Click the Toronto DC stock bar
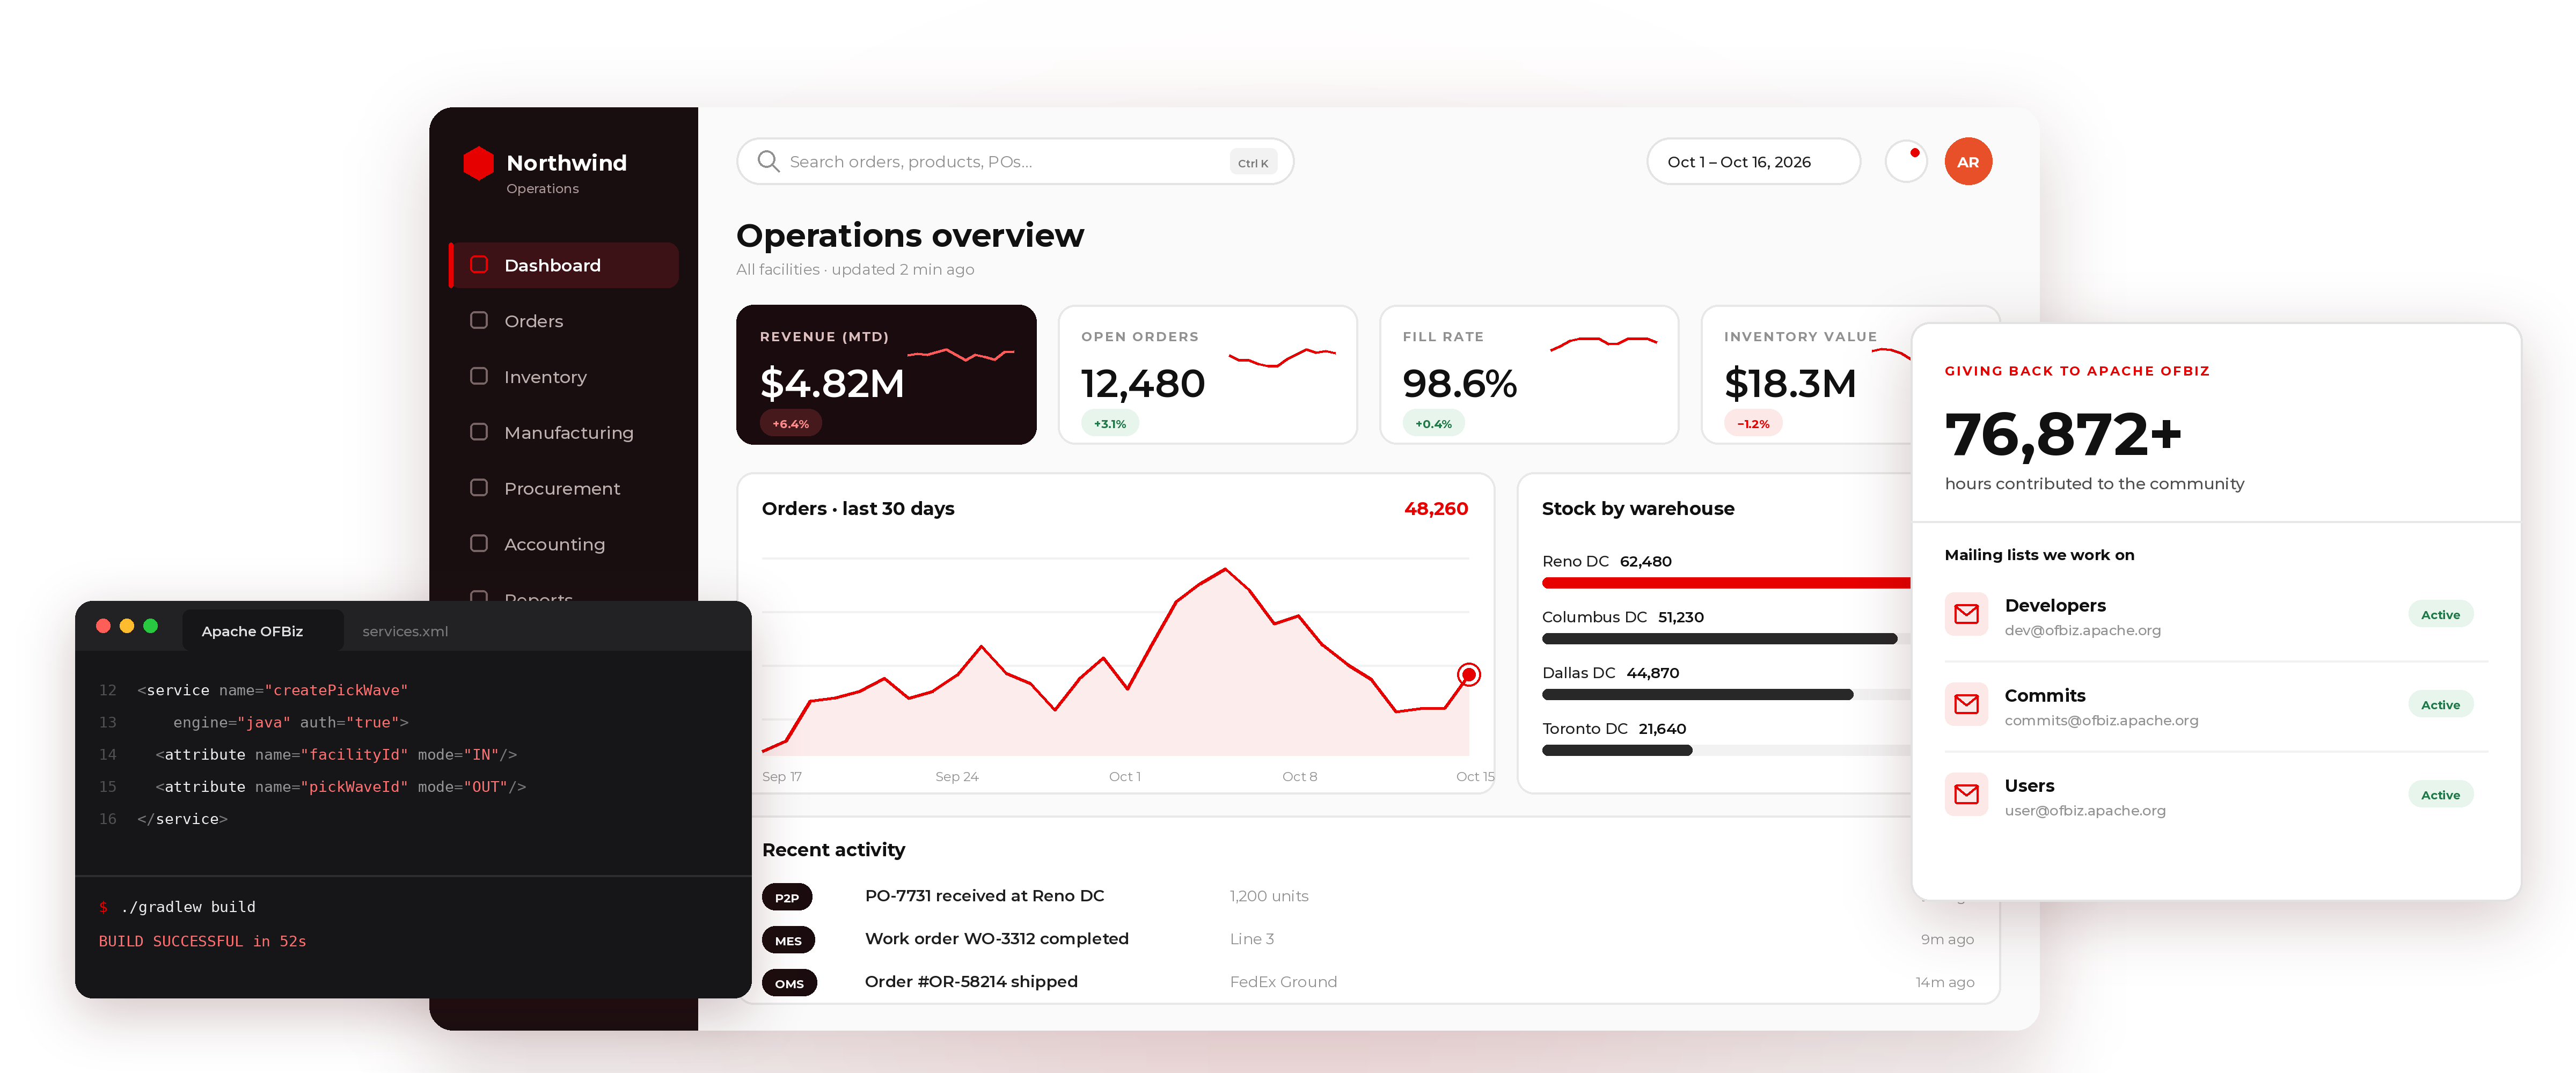2576x1073 pixels. 1617,750
